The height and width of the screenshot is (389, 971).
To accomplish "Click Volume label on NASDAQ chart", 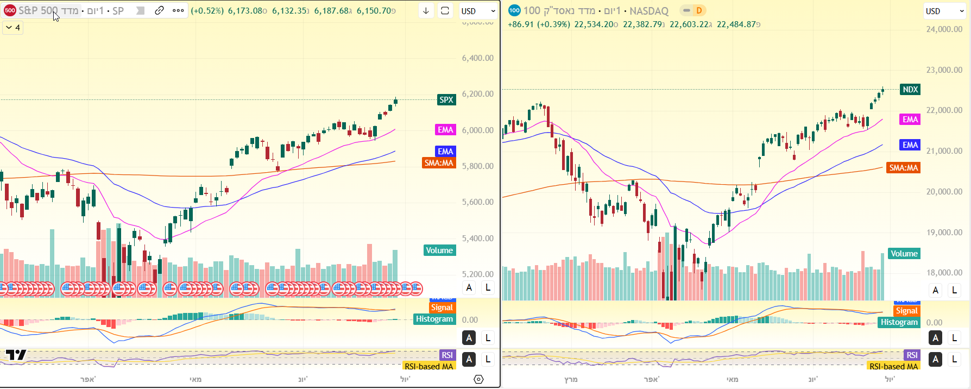I will point(904,253).
